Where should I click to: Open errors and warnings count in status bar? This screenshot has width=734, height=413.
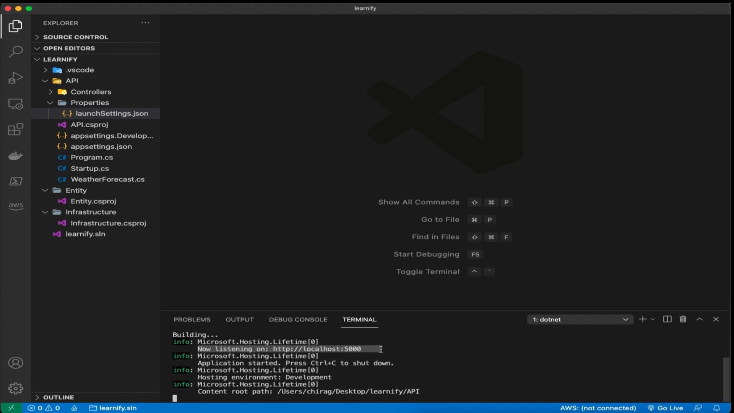click(44, 408)
